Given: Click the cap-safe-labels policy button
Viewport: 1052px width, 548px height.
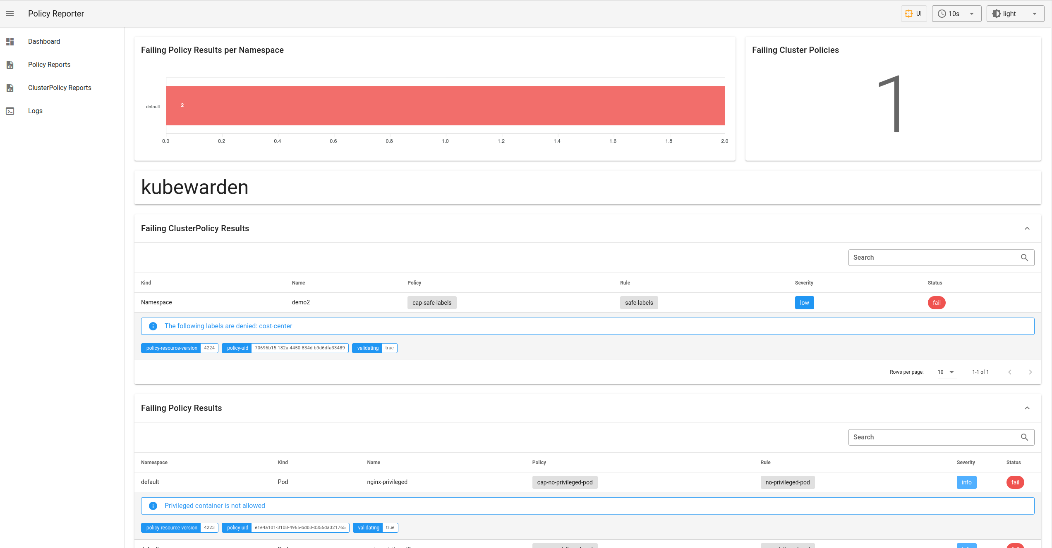Looking at the screenshot, I should 431,302.
